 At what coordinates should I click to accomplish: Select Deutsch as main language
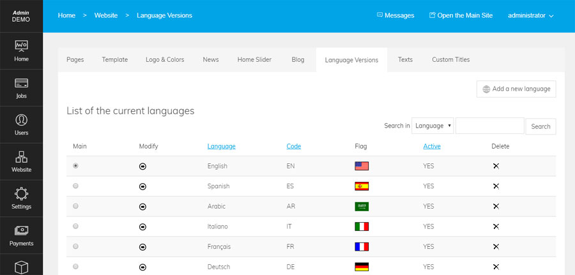click(x=75, y=266)
